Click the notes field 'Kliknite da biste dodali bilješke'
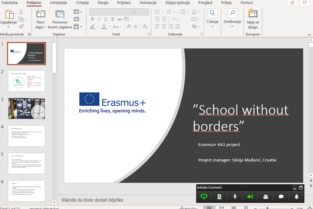 coord(92,200)
